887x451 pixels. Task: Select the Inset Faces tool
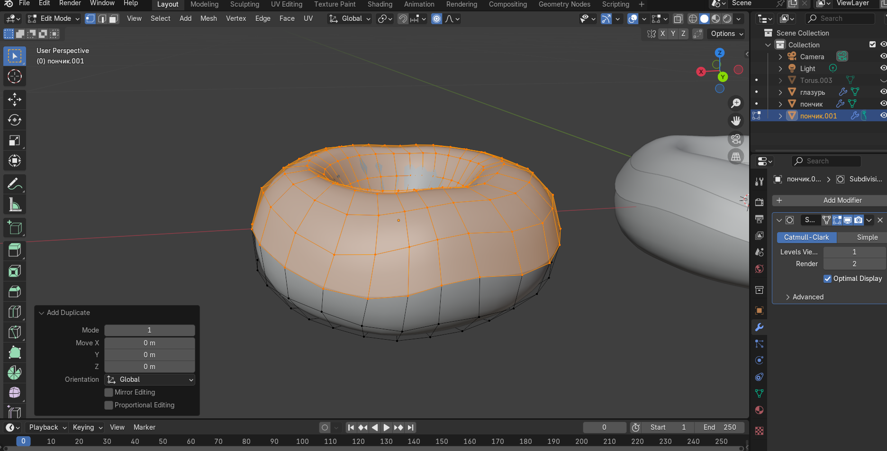tap(15, 271)
